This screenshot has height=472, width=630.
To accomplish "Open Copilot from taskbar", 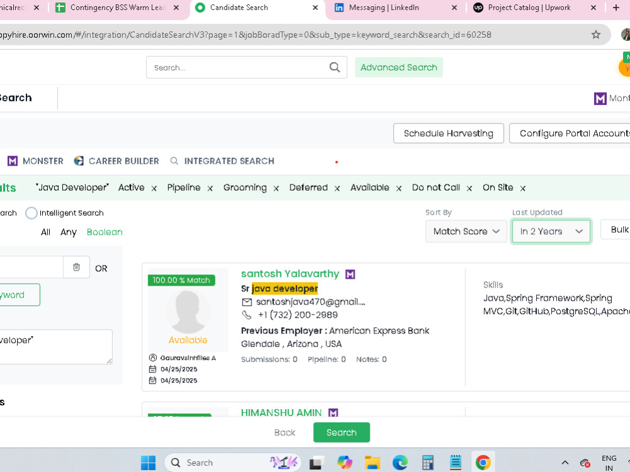I will [345, 463].
